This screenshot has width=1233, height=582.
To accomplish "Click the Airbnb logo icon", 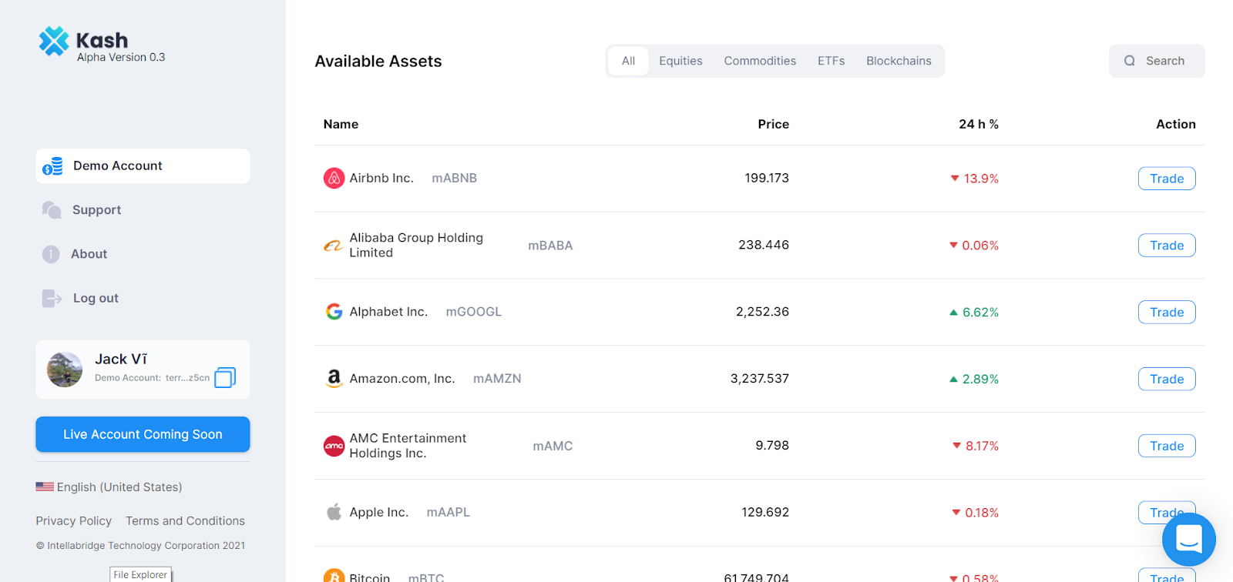I will pyautogui.click(x=334, y=179).
